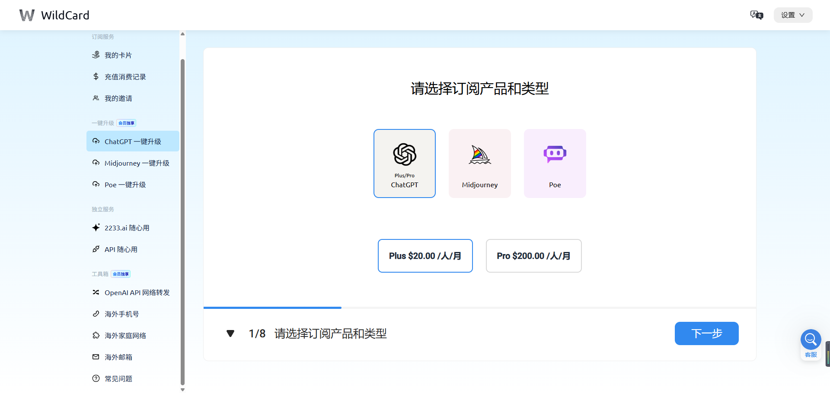Screen dimensions: 830x393
Task: Click sidebar scrollbar up arrow
Action: [x=182, y=34]
